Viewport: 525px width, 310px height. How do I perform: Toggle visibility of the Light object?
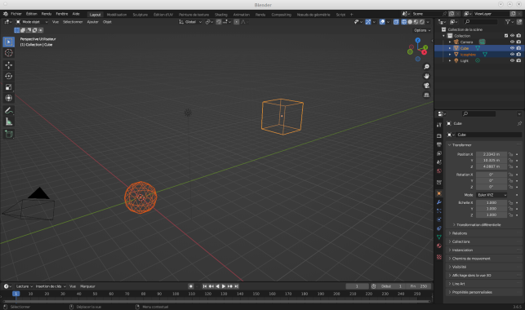pos(512,60)
